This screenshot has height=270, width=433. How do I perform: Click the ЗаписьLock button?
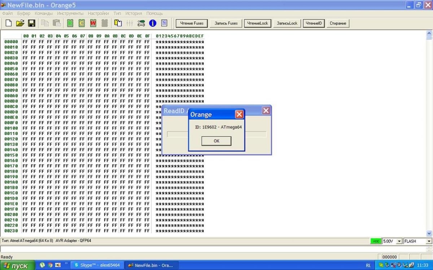click(x=287, y=23)
